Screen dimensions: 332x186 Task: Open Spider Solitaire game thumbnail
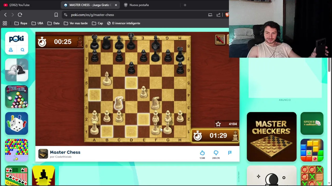[312, 123]
